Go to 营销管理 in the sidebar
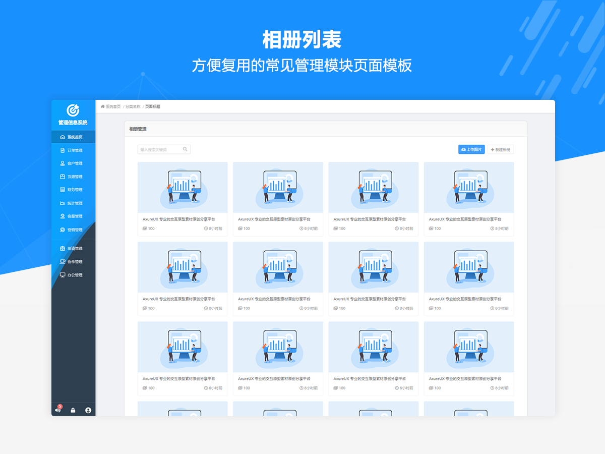 [x=75, y=230]
